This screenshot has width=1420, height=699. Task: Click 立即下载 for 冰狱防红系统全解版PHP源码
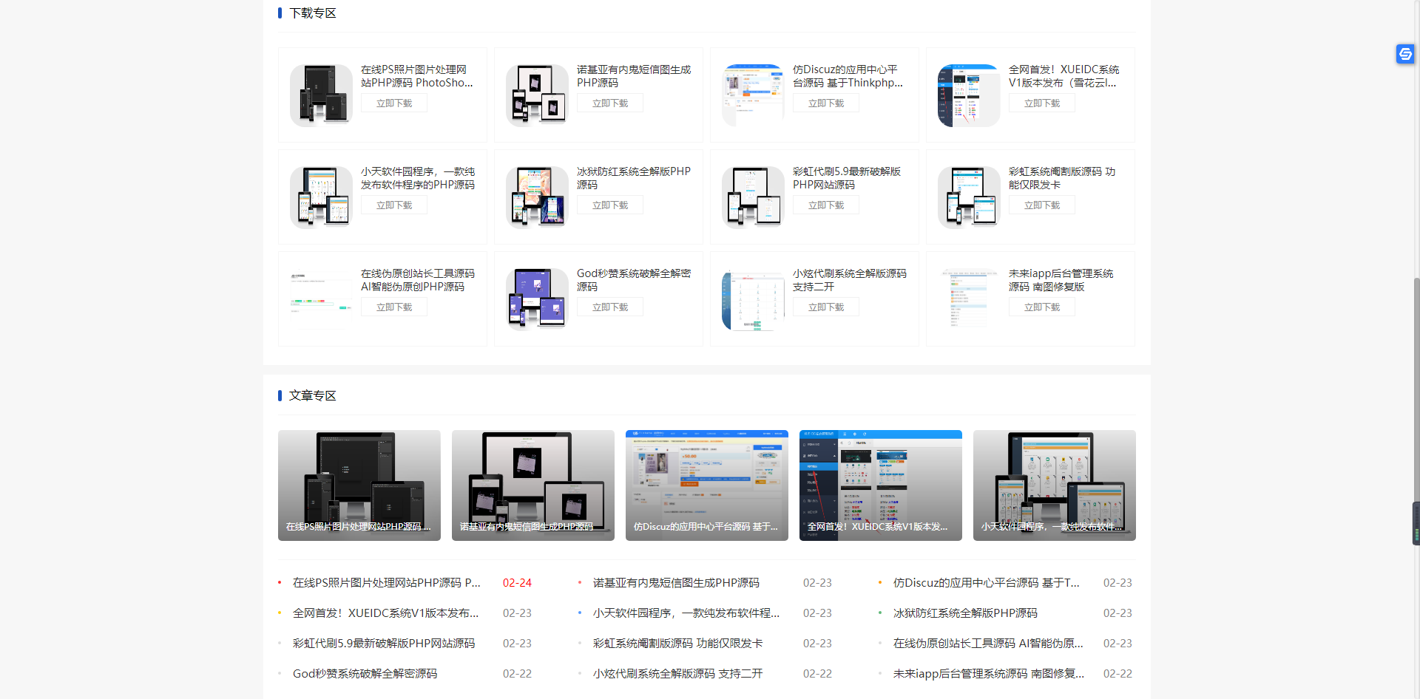[609, 205]
